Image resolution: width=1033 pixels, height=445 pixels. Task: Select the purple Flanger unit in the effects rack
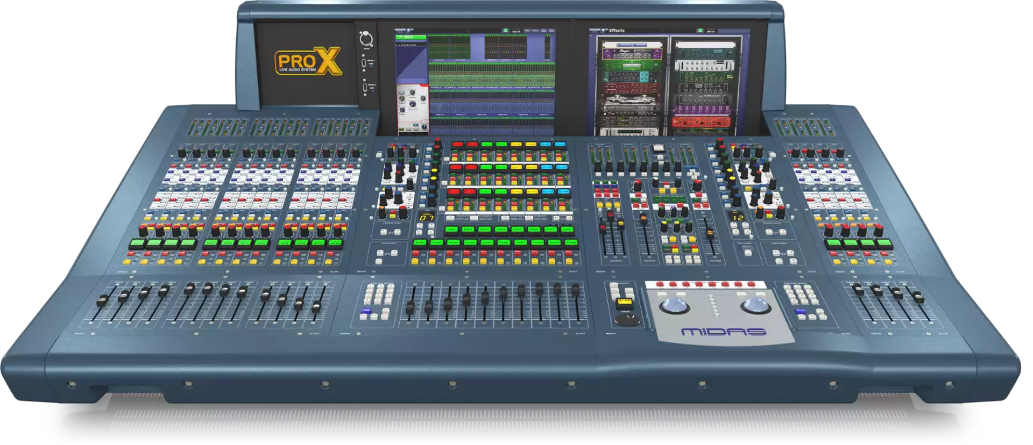click(x=632, y=54)
